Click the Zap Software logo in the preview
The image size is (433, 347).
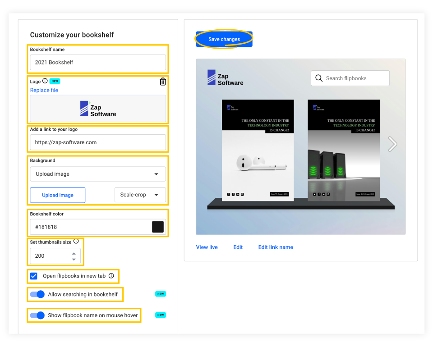tap(225, 78)
